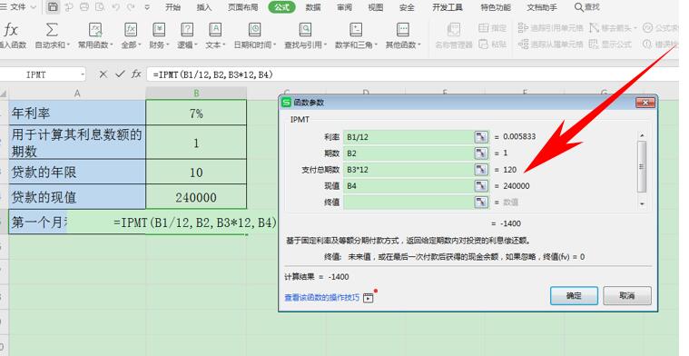The height and width of the screenshot is (356, 689).
Task: Click the 自动求和 sigma icon
Action: (x=52, y=30)
